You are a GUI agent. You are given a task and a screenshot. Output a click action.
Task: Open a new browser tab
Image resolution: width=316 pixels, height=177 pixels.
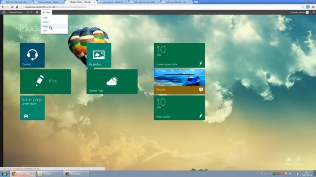click(196, 2)
